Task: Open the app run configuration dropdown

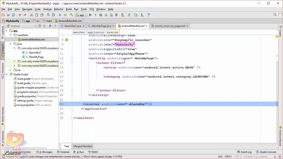Action: (81, 15)
